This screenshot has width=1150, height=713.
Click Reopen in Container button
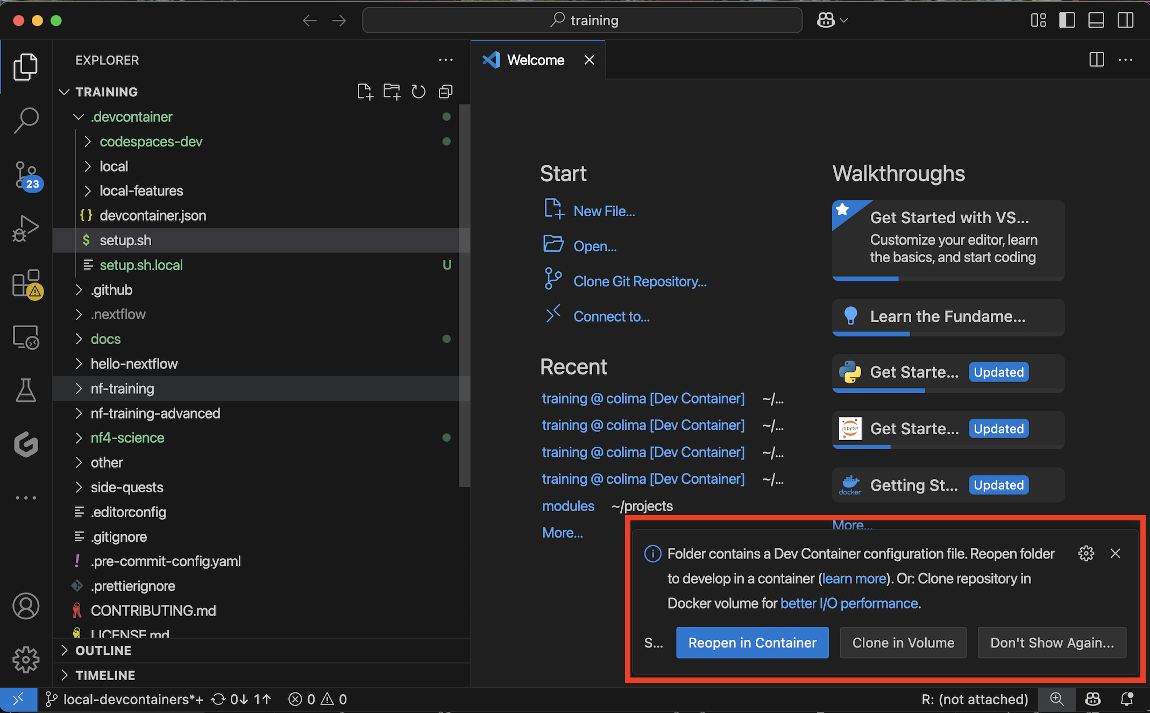click(752, 643)
